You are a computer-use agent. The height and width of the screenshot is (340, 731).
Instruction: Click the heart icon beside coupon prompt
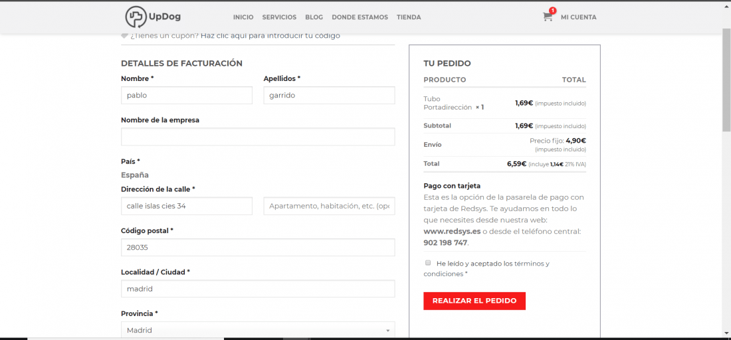(124, 35)
